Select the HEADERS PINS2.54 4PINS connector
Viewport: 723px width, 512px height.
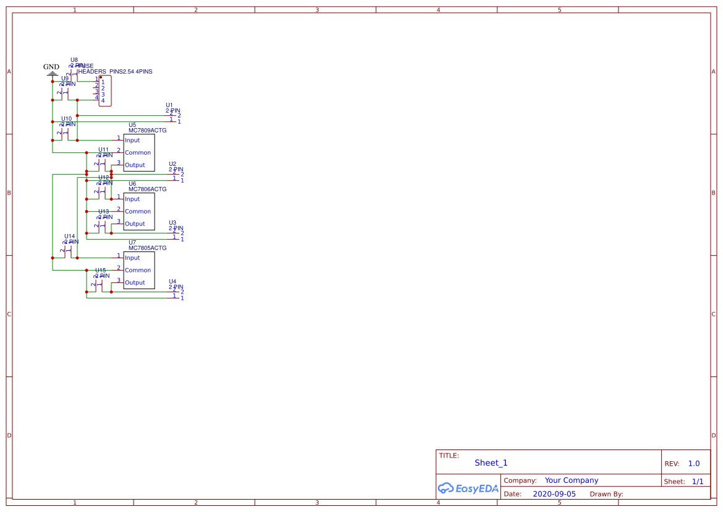pyautogui.click(x=104, y=90)
